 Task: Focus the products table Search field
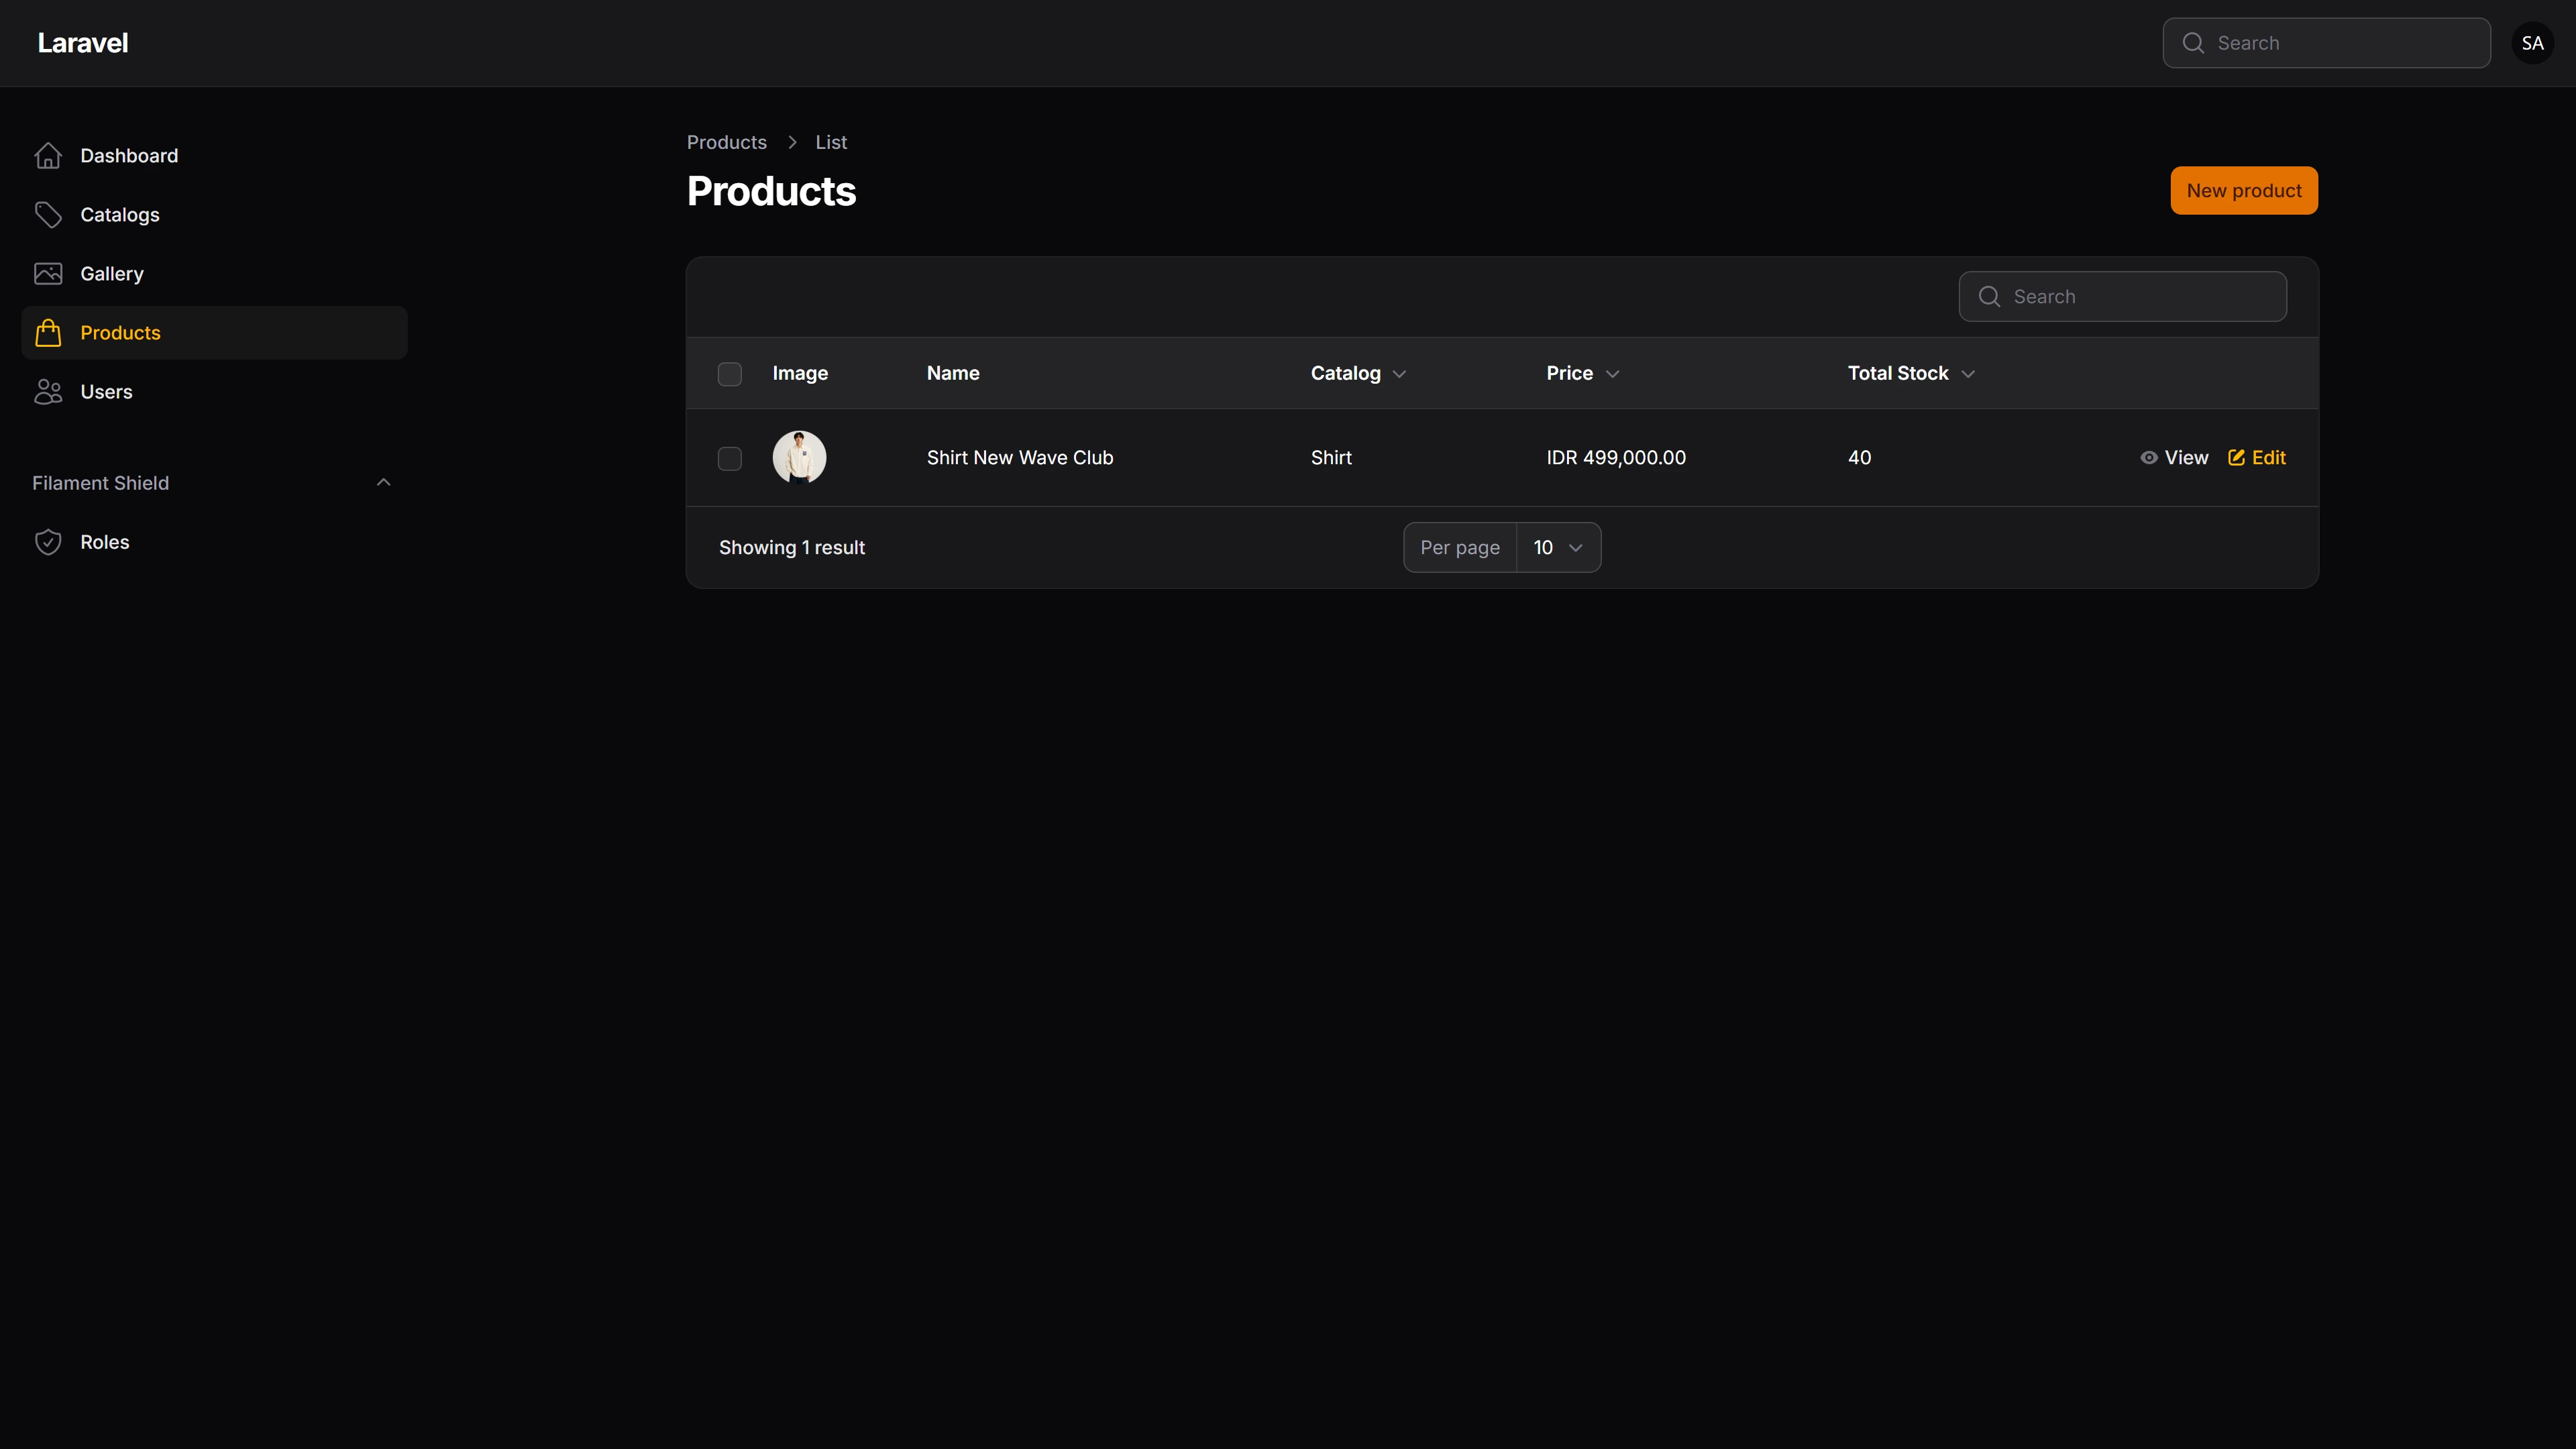pyautogui.click(x=2122, y=297)
